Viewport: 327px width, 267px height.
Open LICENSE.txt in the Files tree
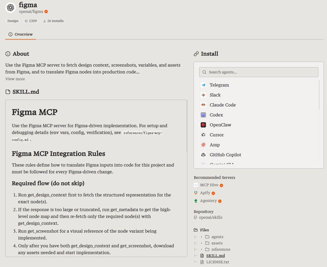tap(217, 262)
